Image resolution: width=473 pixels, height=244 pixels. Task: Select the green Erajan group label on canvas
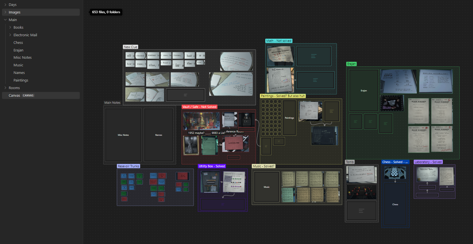351,64
